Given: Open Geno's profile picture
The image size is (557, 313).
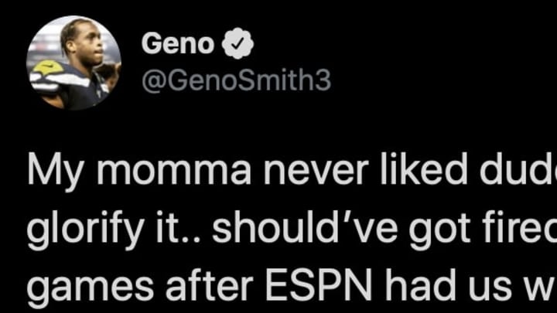Looking at the screenshot, I should tap(74, 63).
